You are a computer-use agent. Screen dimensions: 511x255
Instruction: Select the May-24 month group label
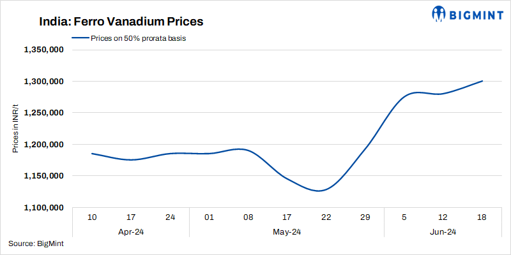point(287,232)
